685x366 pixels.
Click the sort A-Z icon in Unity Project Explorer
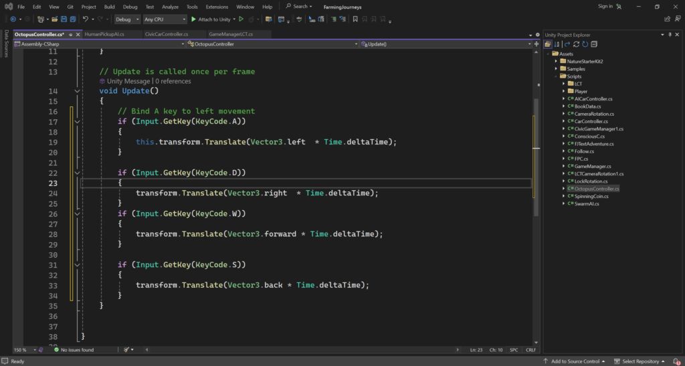tap(557, 44)
